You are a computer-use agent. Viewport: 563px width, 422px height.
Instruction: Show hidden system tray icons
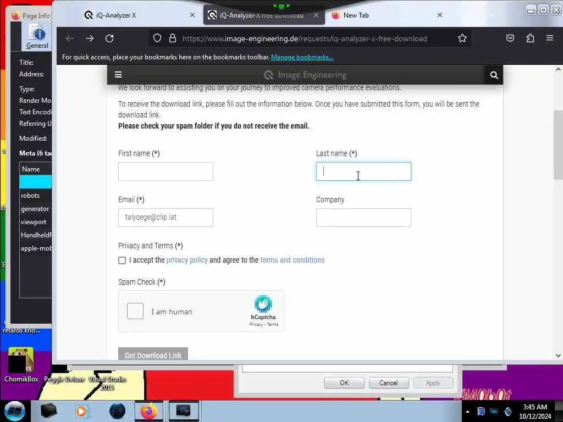(467, 412)
